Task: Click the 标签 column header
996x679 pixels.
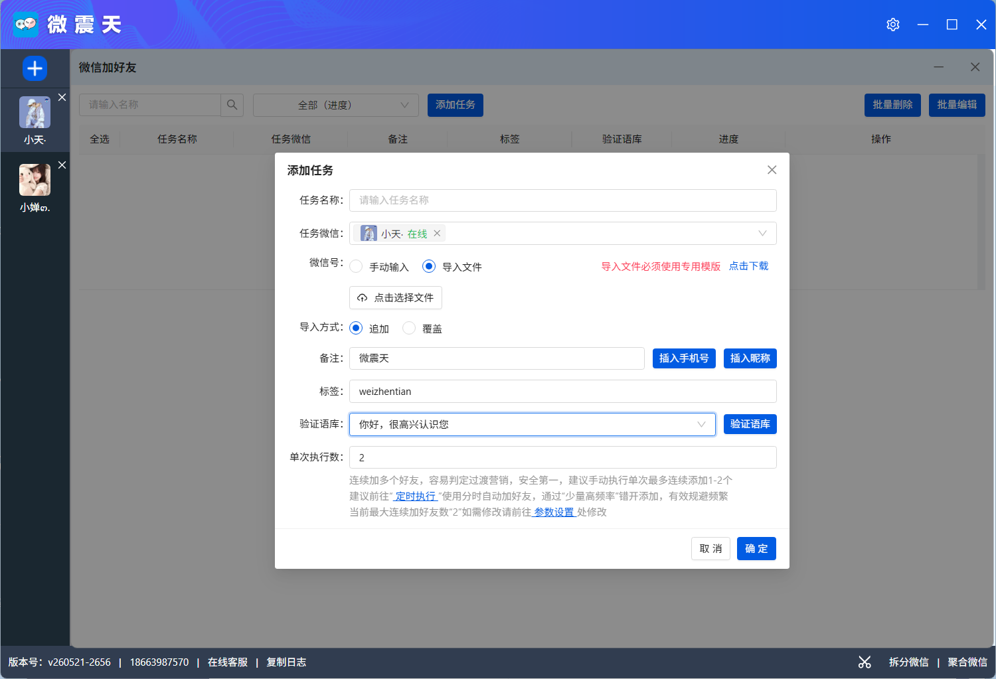Action: [x=510, y=139]
